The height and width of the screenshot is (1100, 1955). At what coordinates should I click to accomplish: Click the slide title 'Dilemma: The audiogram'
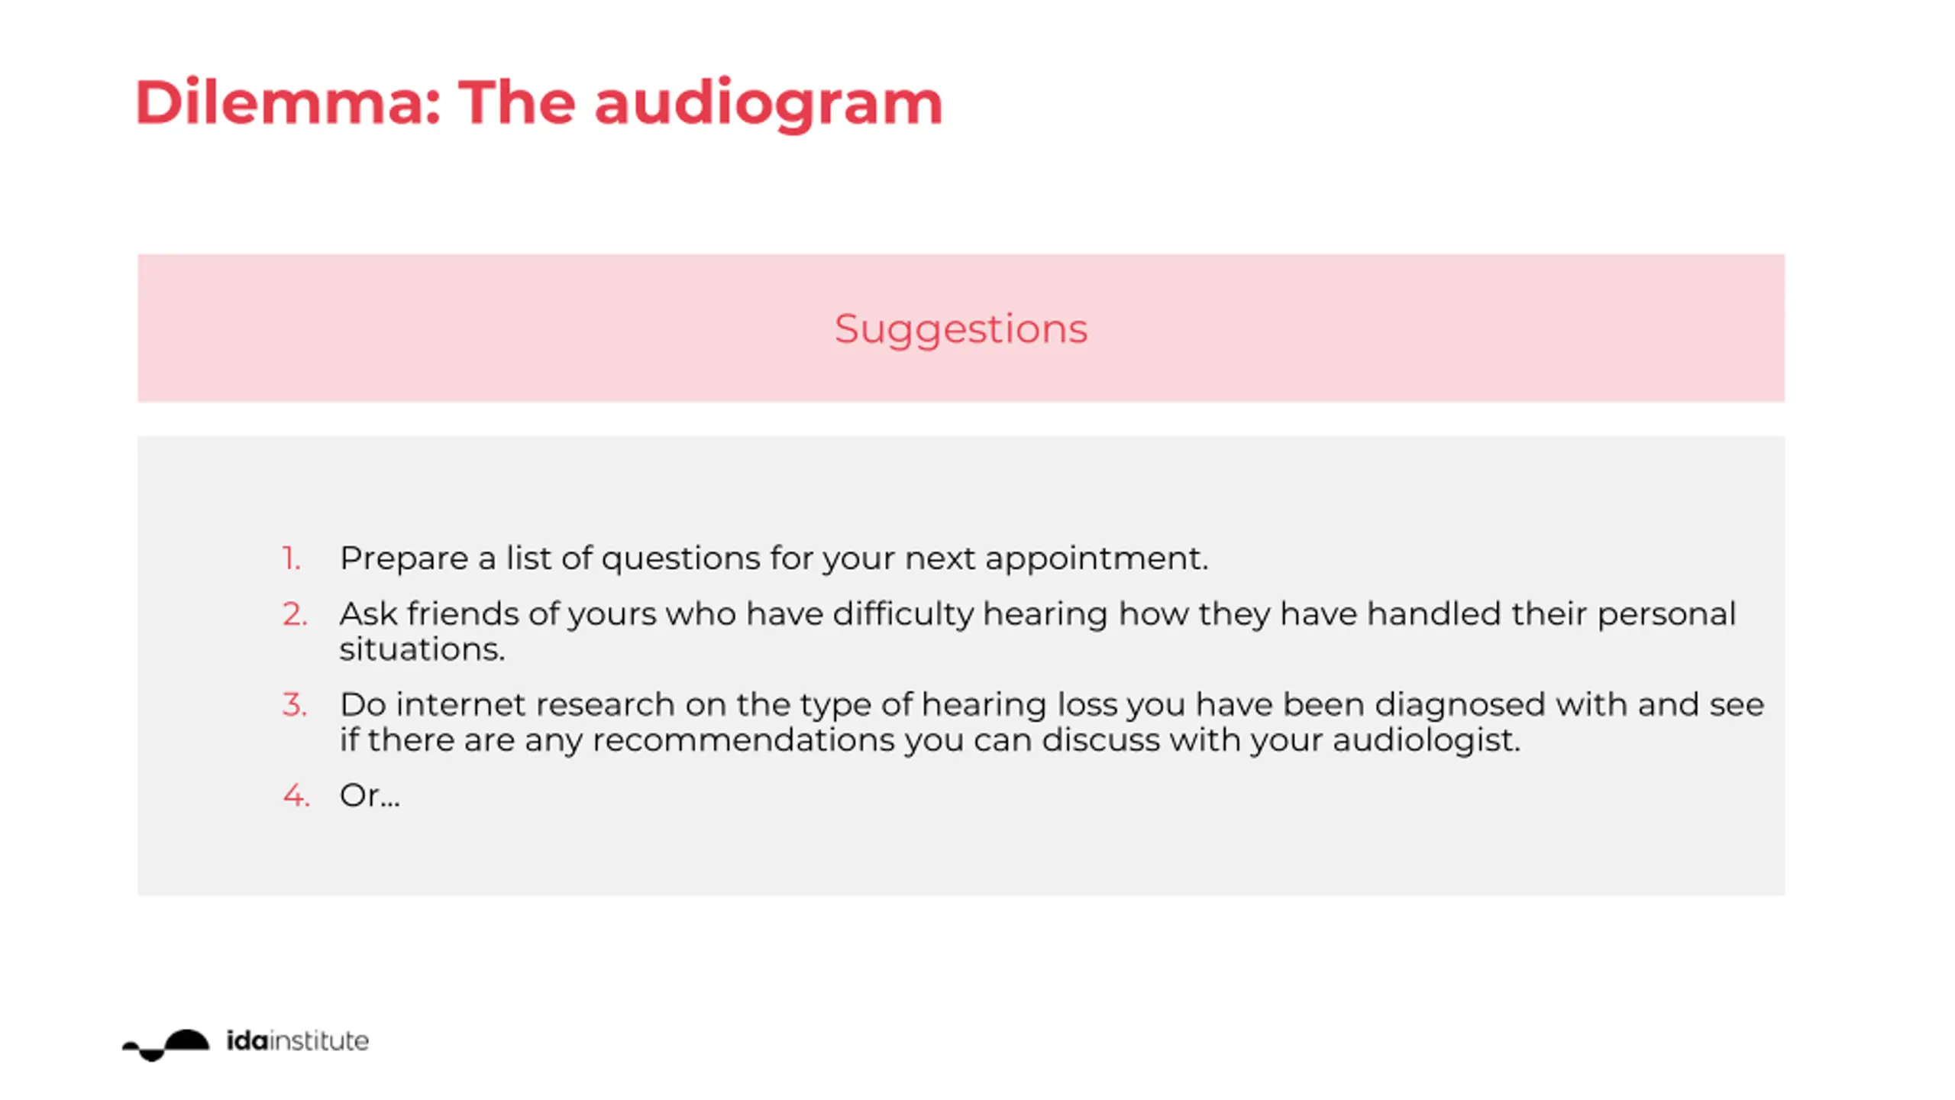(539, 102)
